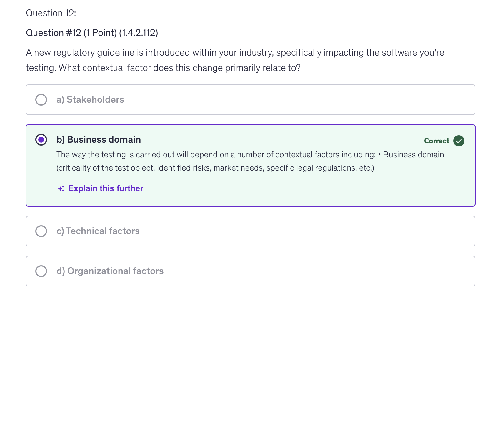Click empty area of Organizational factors box

[x=294, y=271]
